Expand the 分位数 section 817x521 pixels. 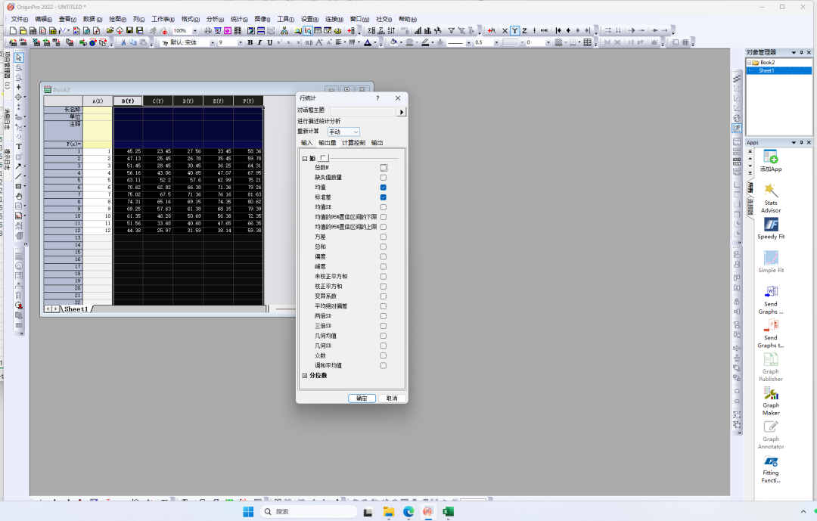click(x=305, y=376)
